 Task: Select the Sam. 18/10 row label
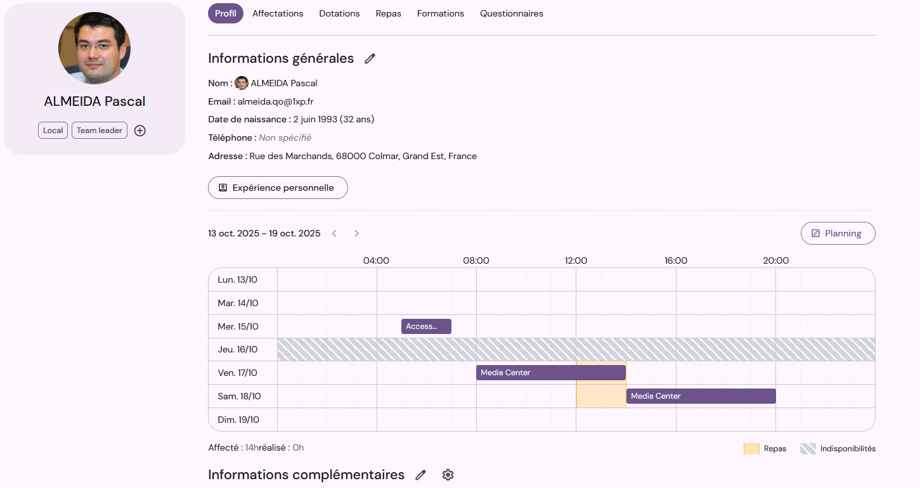[x=239, y=396]
